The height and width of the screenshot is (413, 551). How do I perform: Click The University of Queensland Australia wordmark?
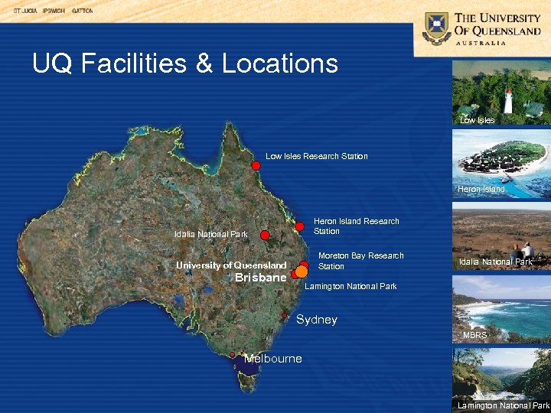[x=497, y=29]
